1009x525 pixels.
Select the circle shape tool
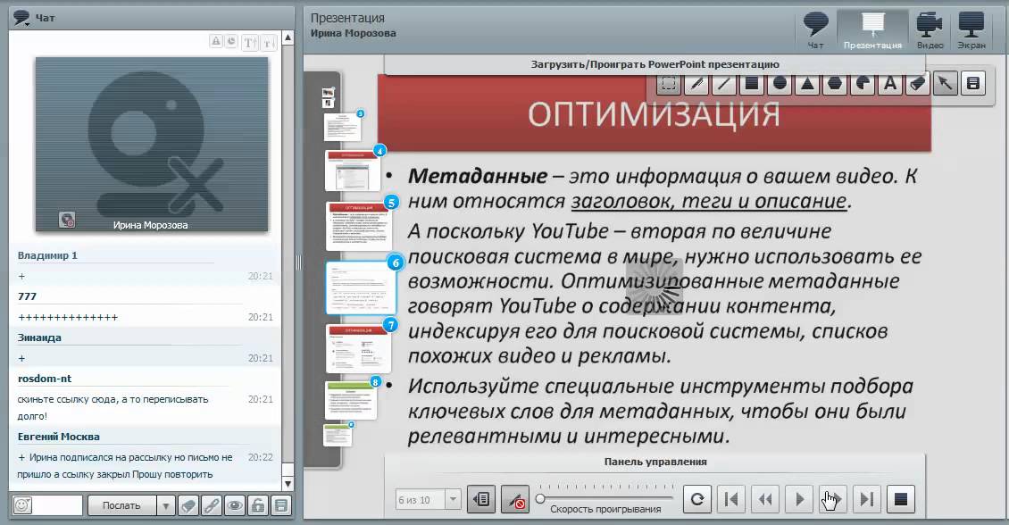tap(780, 84)
